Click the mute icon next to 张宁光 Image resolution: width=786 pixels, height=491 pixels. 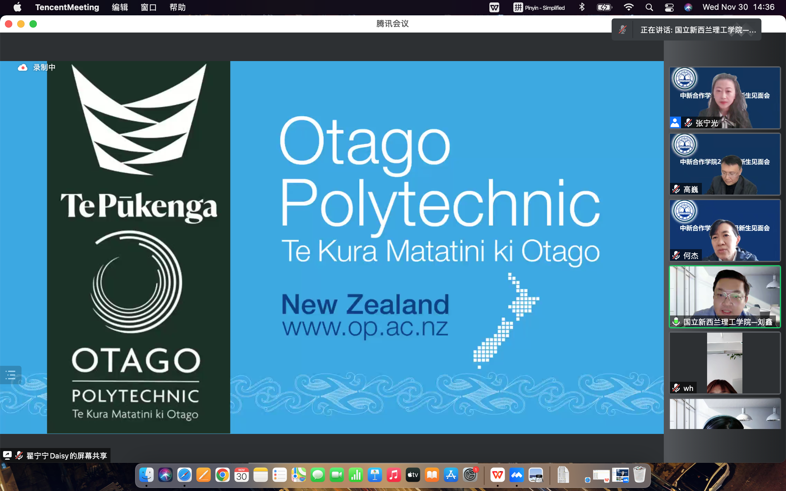688,123
